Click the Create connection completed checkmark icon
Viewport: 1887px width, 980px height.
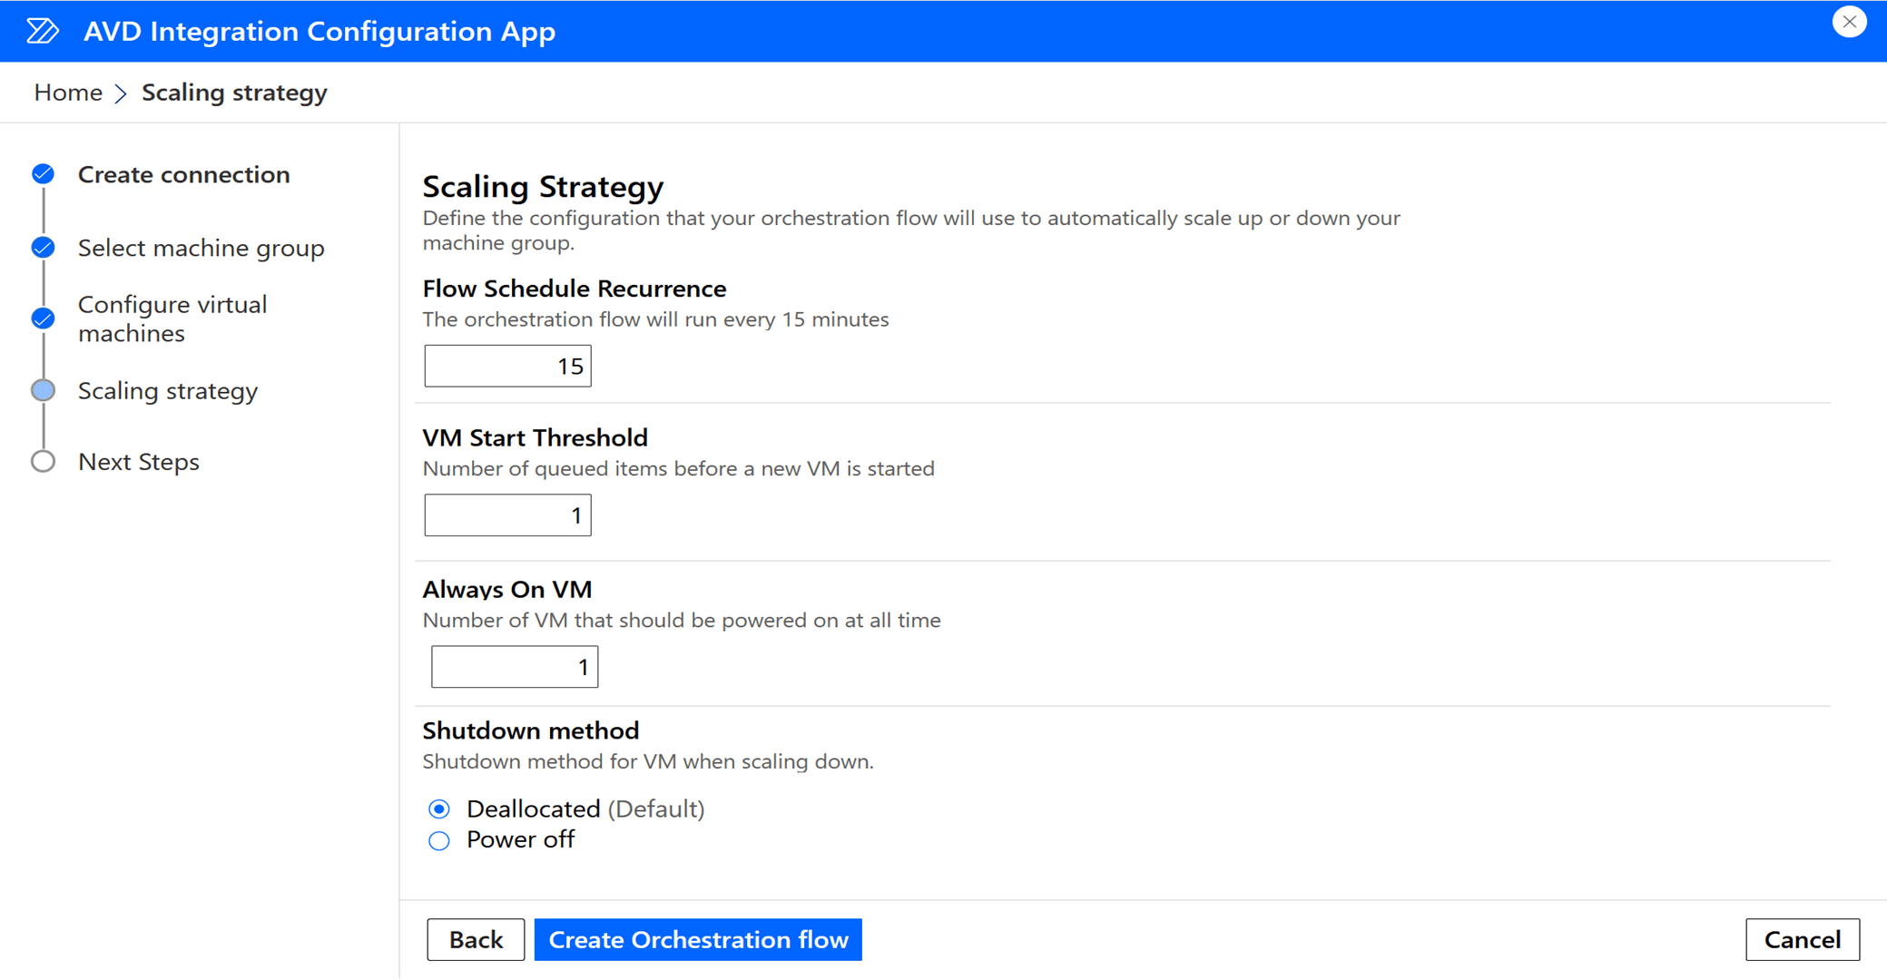(43, 174)
